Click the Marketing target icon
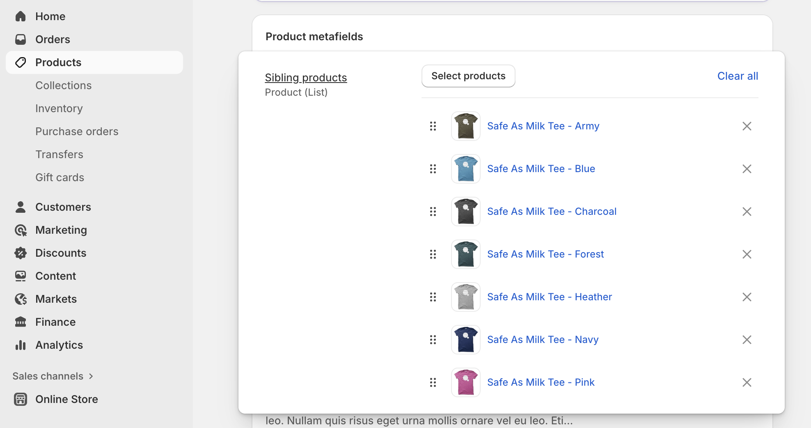This screenshot has width=811, height=428. click(x=21, y=230)
